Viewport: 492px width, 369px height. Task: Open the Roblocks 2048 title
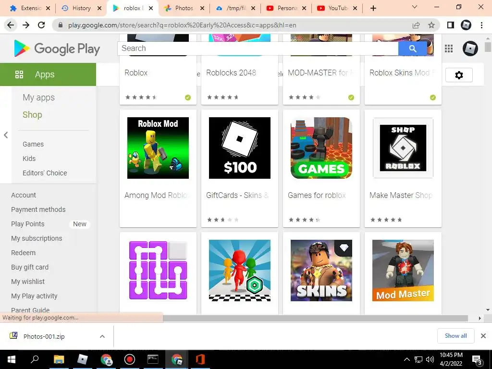click(231, 73)
